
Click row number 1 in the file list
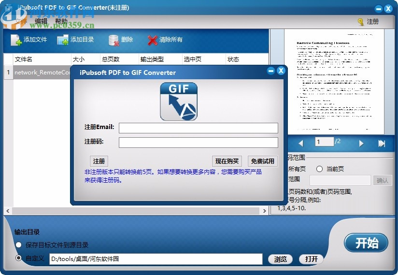coord(8,72)
